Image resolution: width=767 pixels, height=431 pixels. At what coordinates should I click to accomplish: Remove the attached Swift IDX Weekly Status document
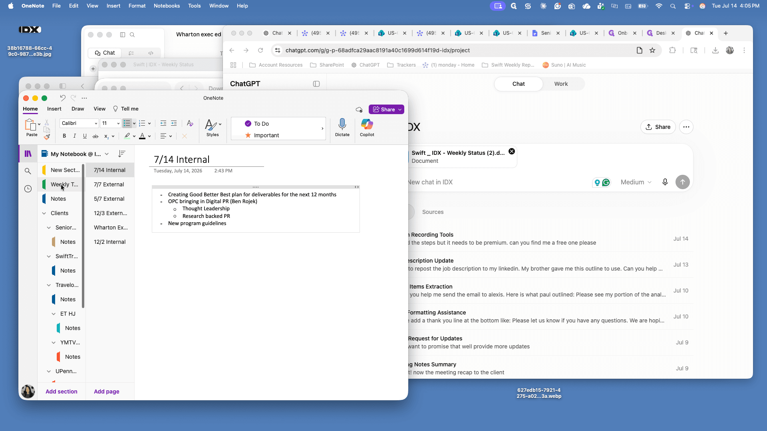pyautogui.click(x=512, y=151)
